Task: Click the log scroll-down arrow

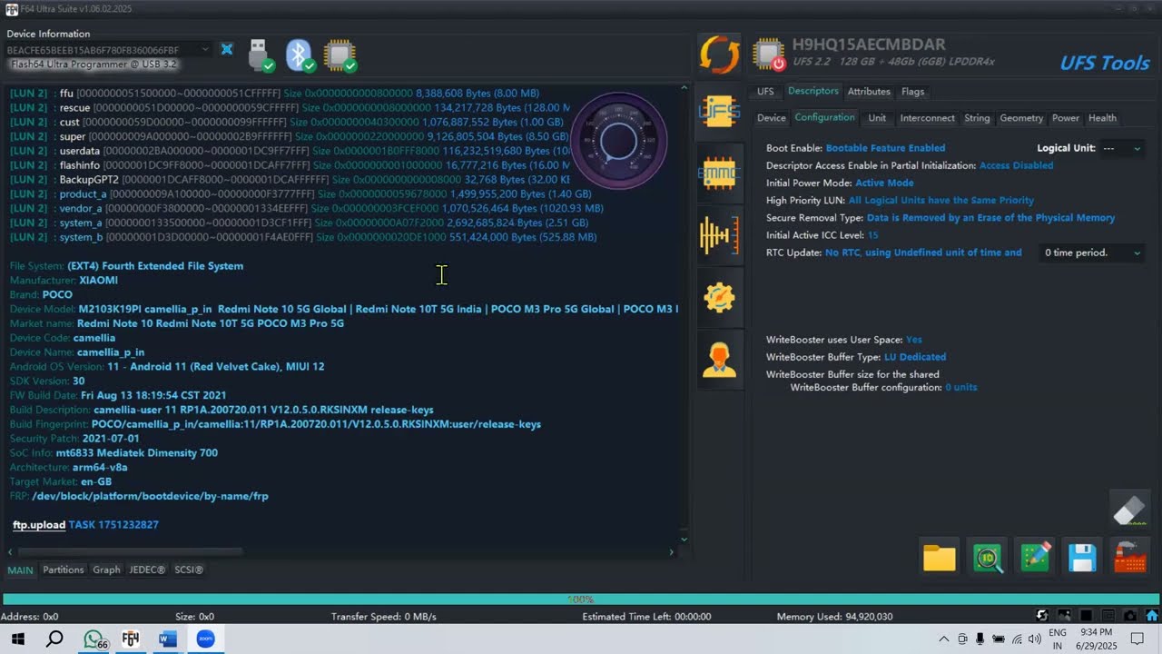Action: coord(684,540)
